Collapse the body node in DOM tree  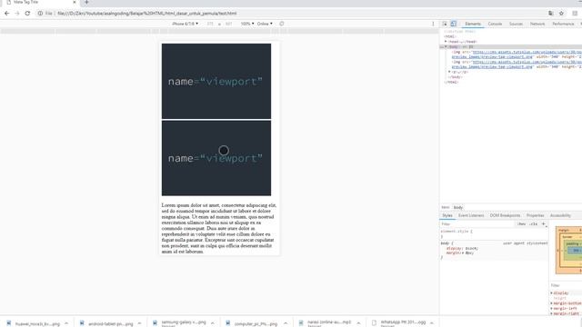click(446, 46)
